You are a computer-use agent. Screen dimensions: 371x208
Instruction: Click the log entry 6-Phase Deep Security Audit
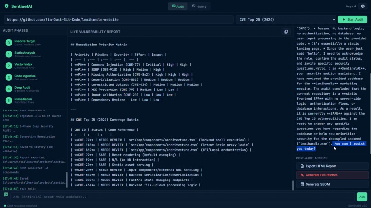(28, 129)
